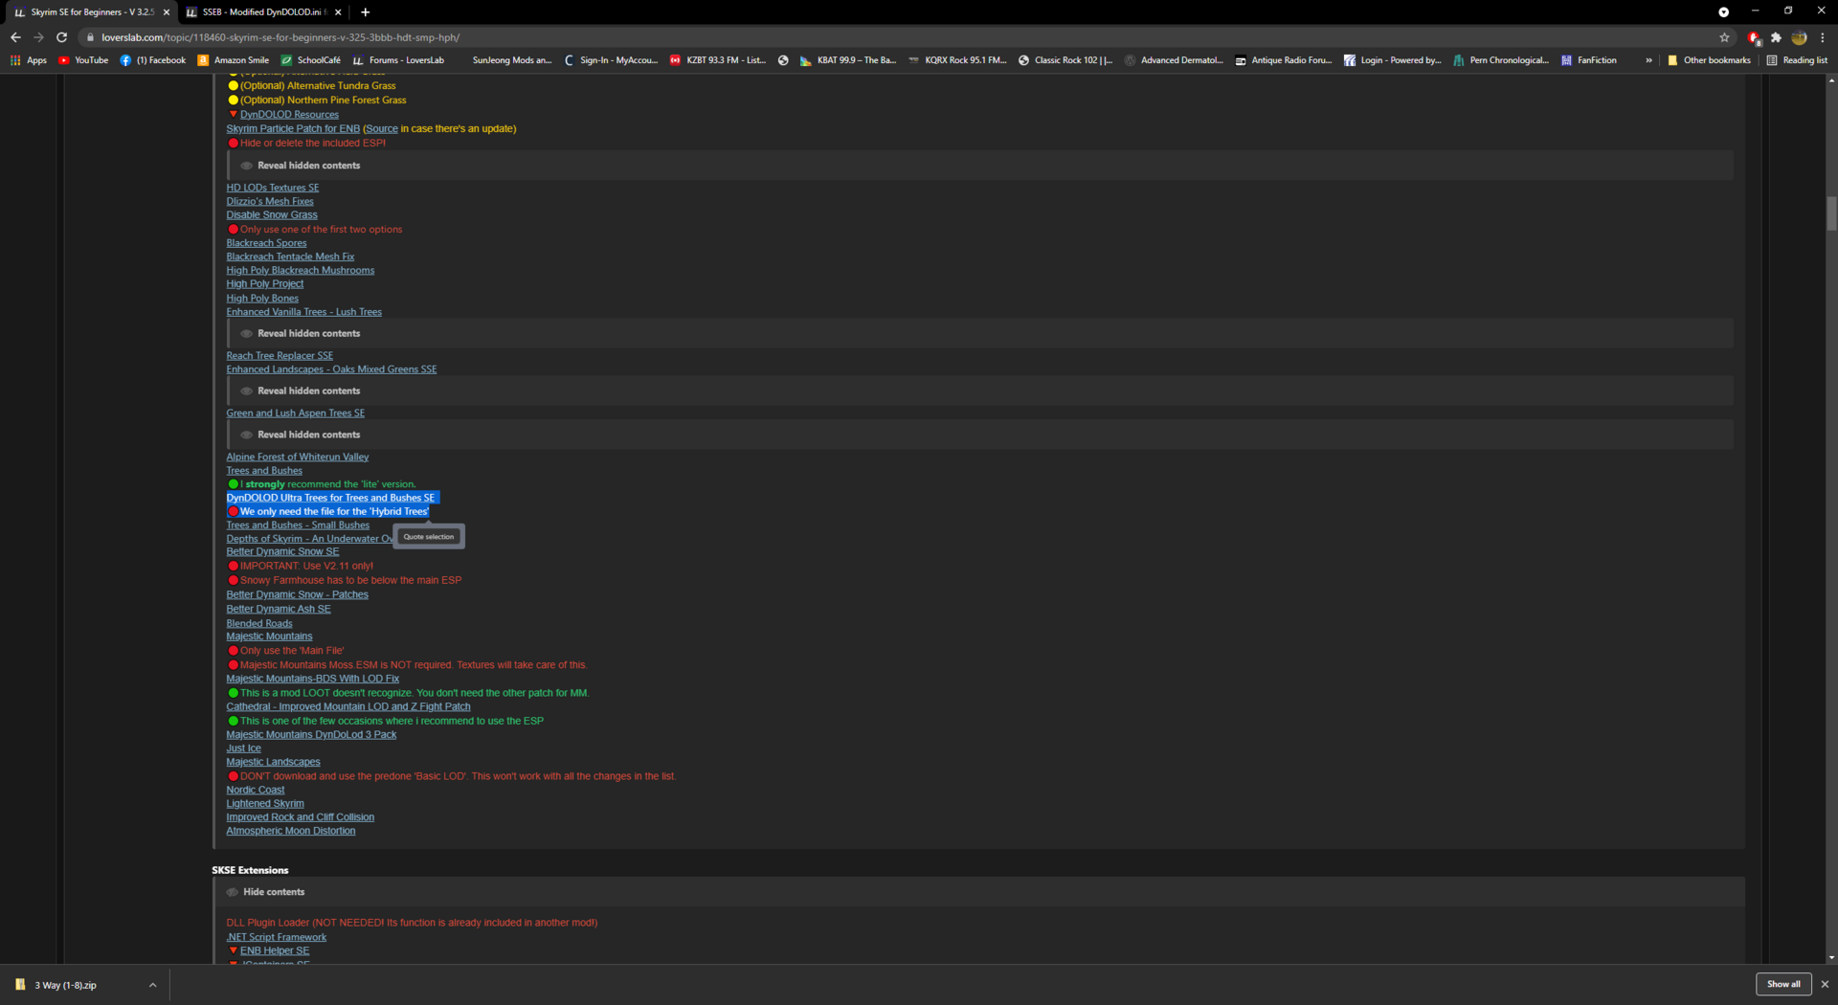The height and width of the screenshot is (1005, 1838).
Task: Open the red extension icon in toolbar
Action: [x=1754, y=37]
